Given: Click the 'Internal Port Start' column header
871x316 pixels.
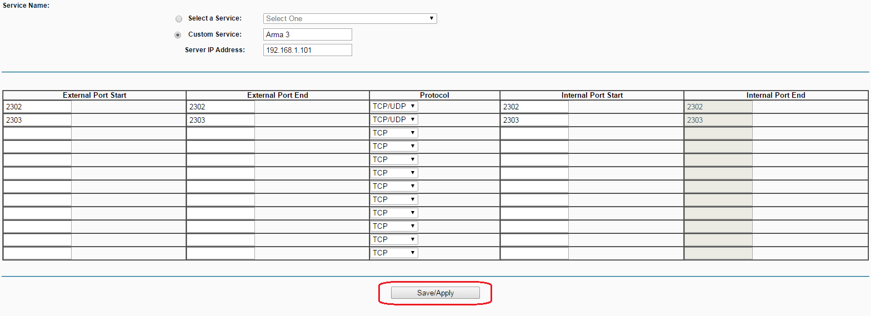Looking at the screenshot, I should click(592, 96).
